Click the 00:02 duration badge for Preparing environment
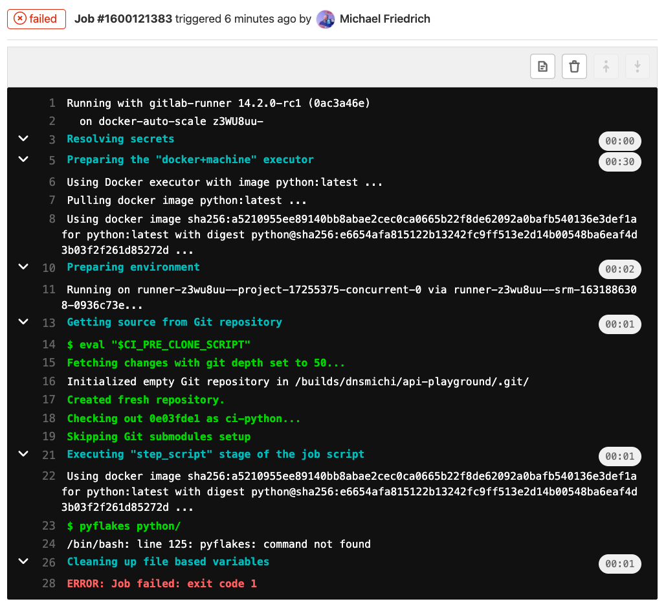666x608 pixels. point(619,269)
